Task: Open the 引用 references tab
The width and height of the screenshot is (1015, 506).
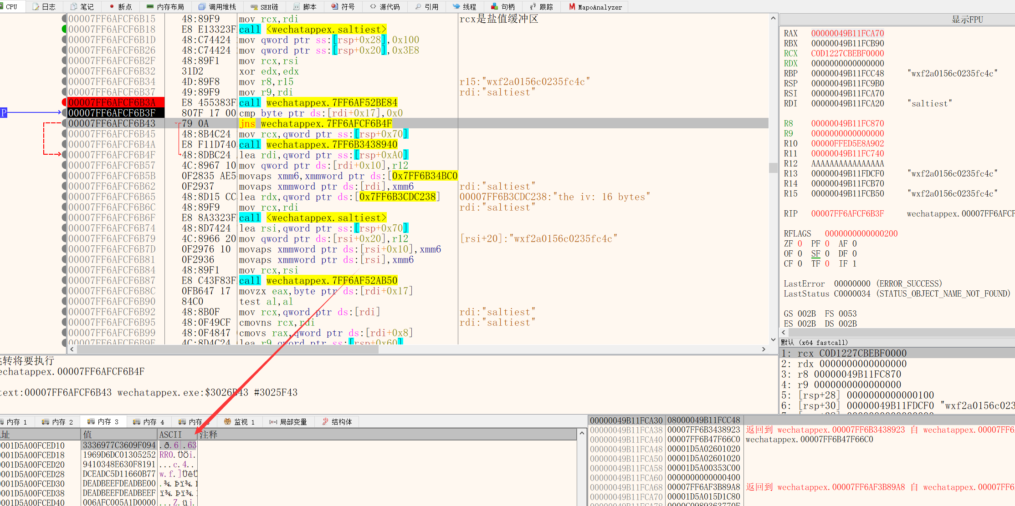Action: 427,7
